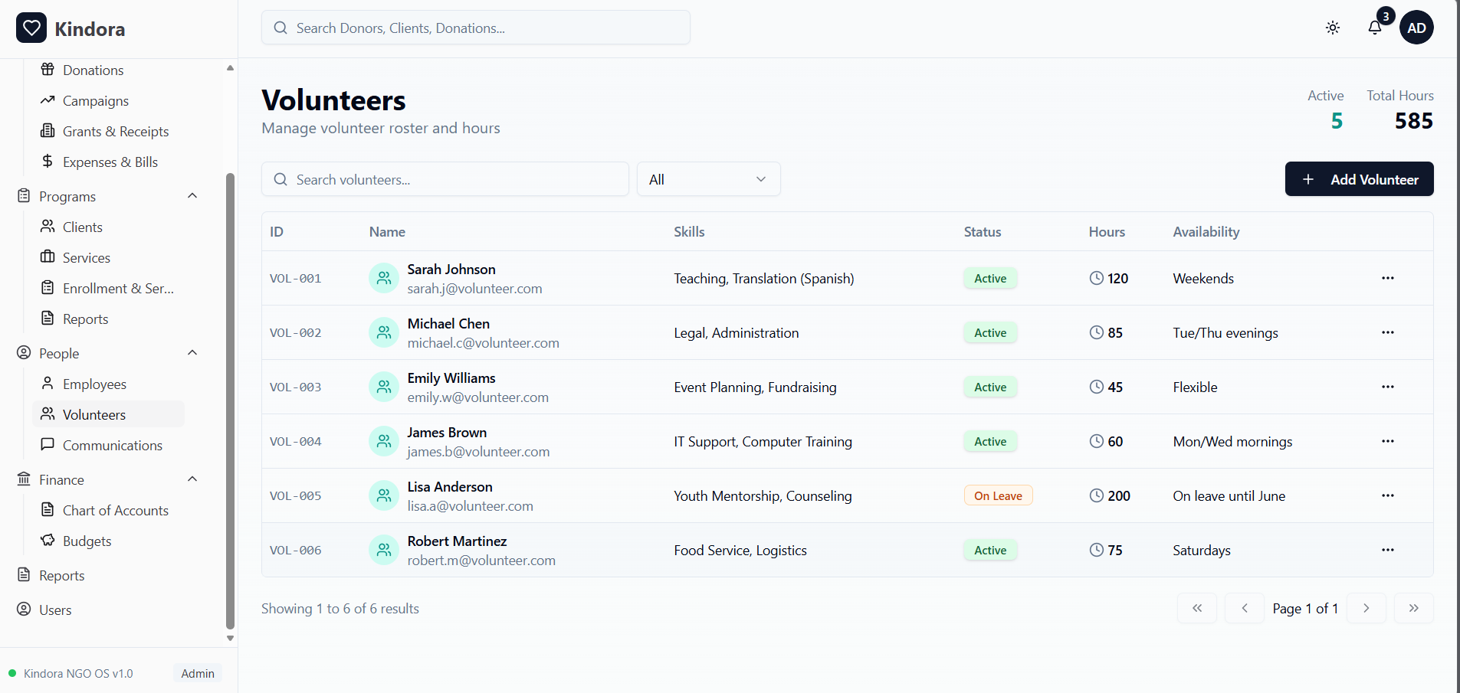Viewport: 1460px width, 693px height.
Task: Open Expenses & Bills page
Action: tap(110, 162)
